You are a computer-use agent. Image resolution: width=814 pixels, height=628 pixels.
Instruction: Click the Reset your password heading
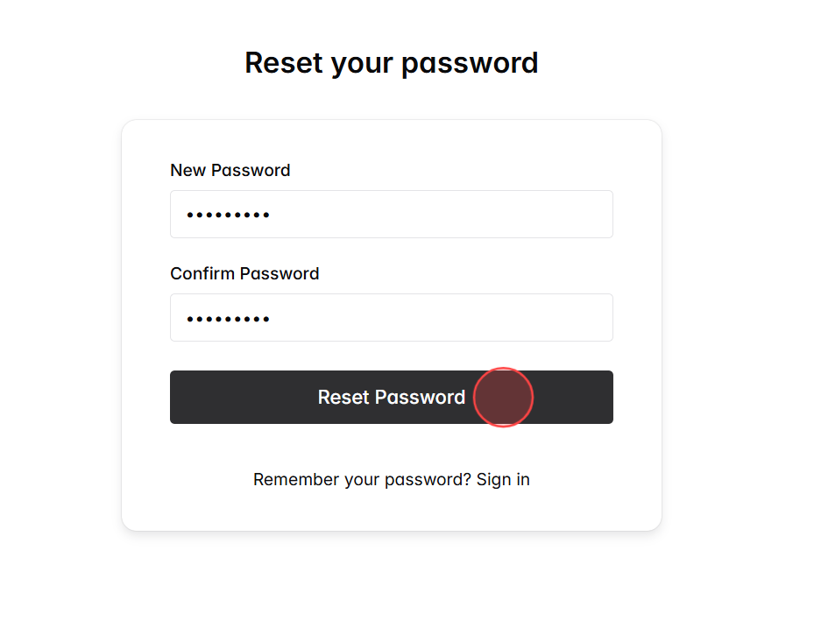pos(391,62)
